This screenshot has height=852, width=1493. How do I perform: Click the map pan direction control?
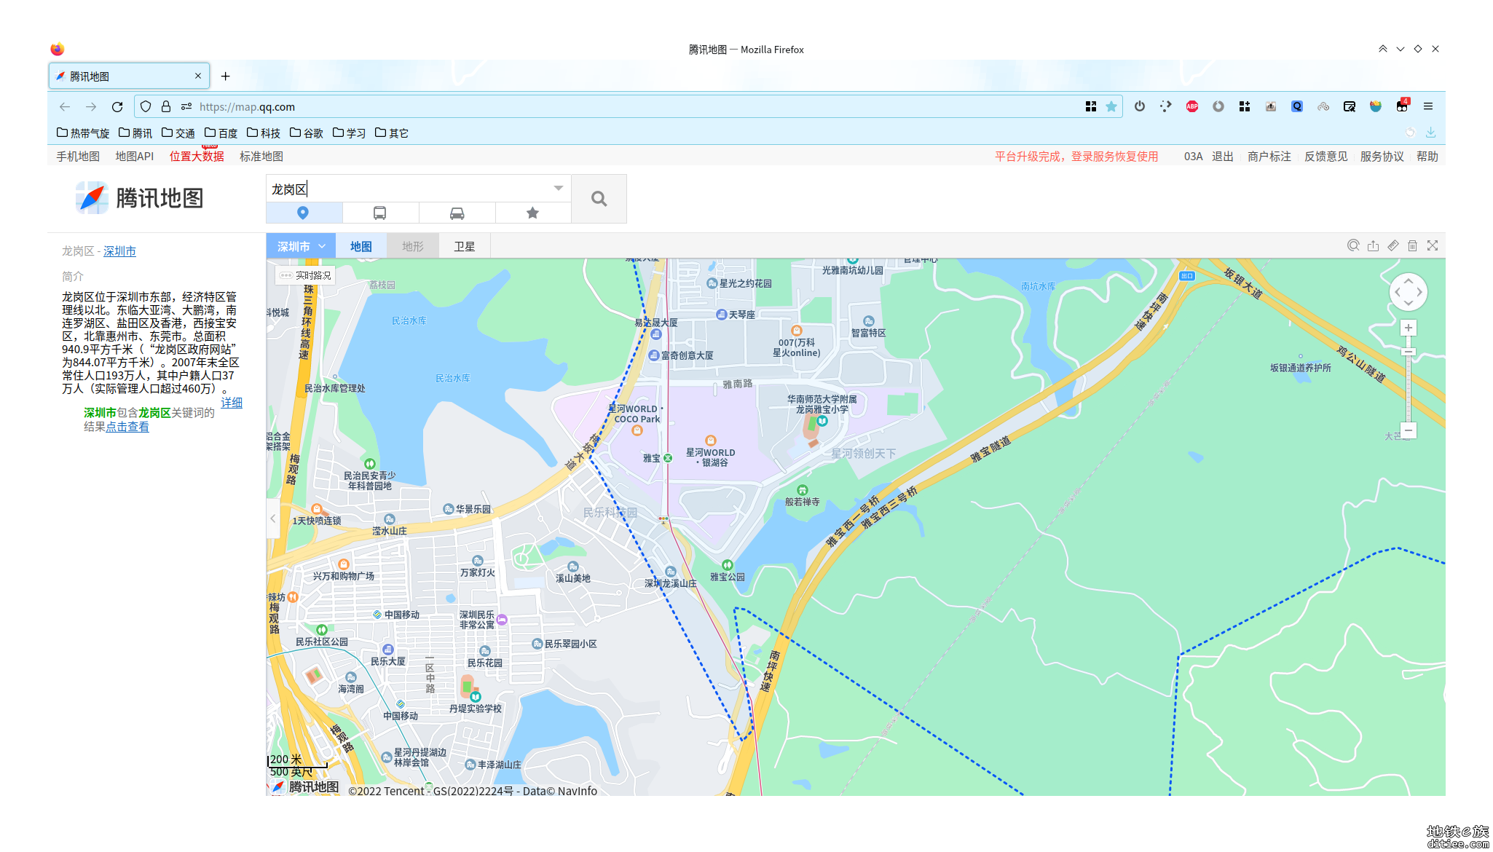pos(1409,292)
